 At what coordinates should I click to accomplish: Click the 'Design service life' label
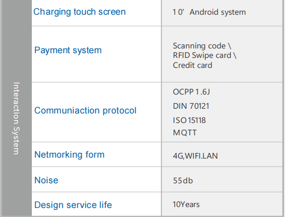73,205
